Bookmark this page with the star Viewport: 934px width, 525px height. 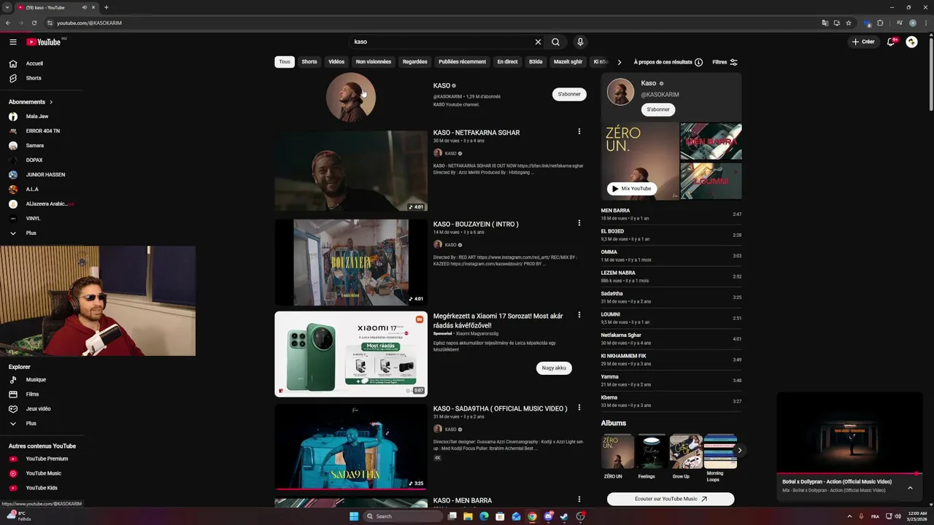[849, 23]
